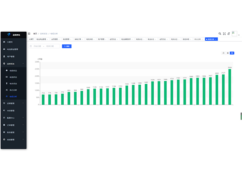Close the 电池押金管理 tab
This screenshot has width=242, height=182.
pos(47,40)
